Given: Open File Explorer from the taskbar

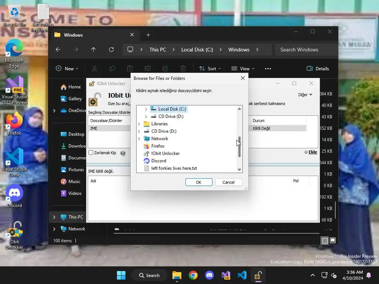Looking at the screenshot, I should click(x=177, y=275).
